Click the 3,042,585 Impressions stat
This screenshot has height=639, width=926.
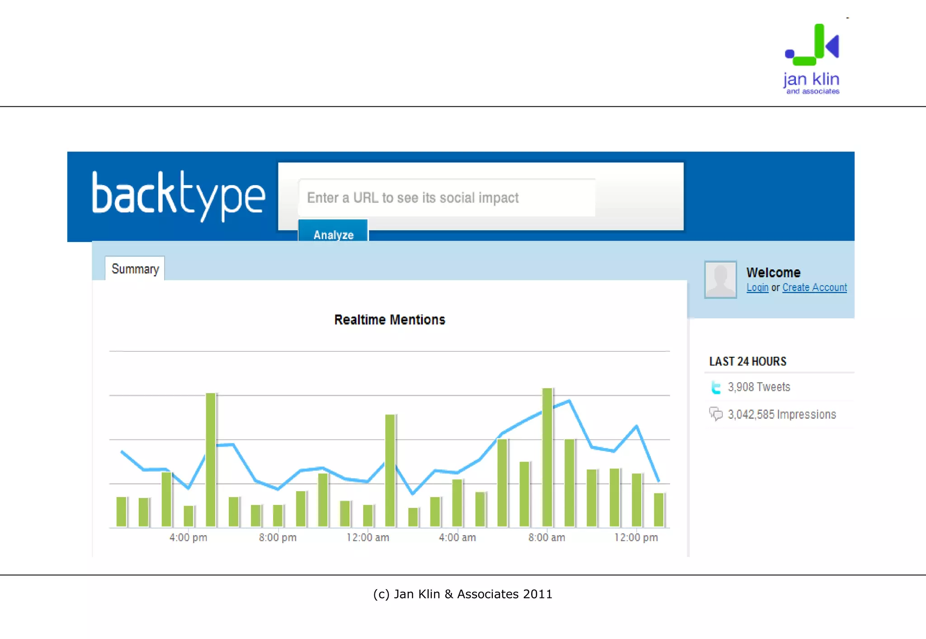[x=781, y=414]
